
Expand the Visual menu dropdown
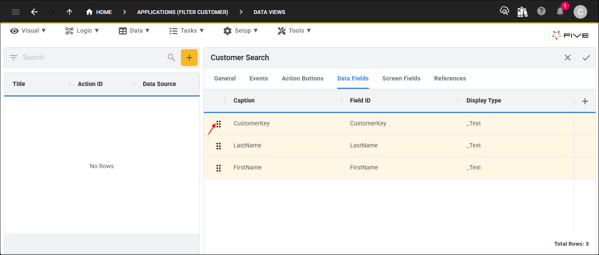point(28,30)
